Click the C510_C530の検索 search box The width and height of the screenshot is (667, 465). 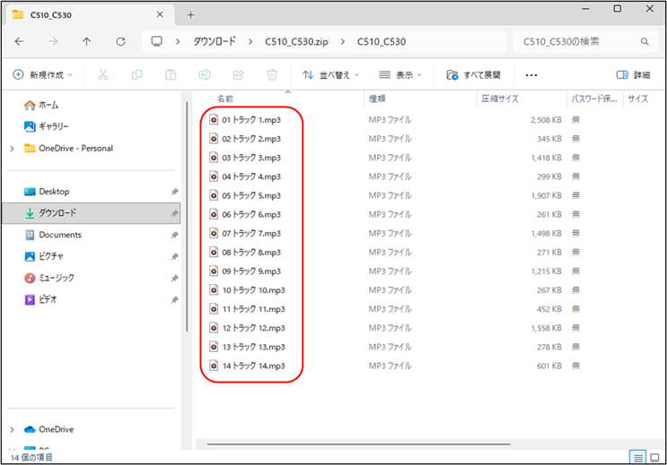[x=579, y=42]
